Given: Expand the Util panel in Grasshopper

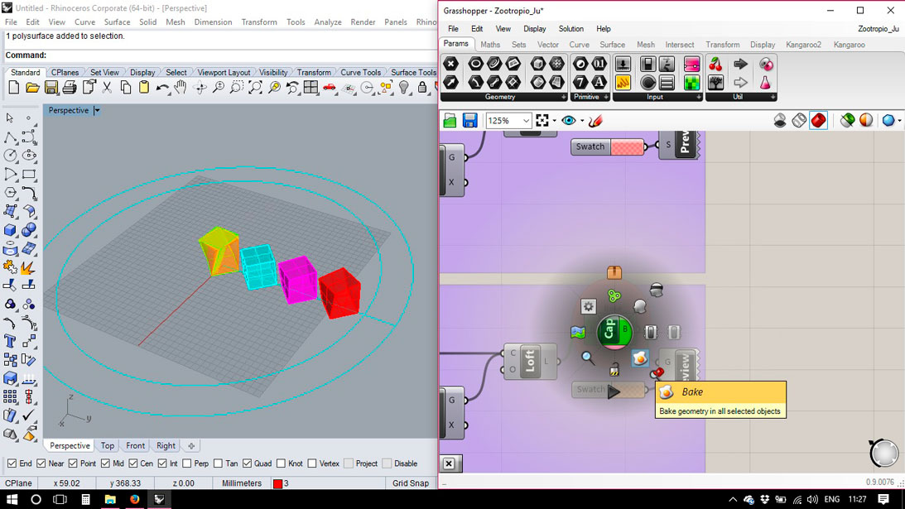Looking at the screenshot, I should point(773,98).
